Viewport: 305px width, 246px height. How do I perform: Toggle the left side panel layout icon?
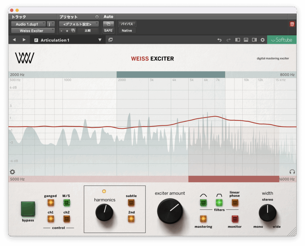coord(238,40)
